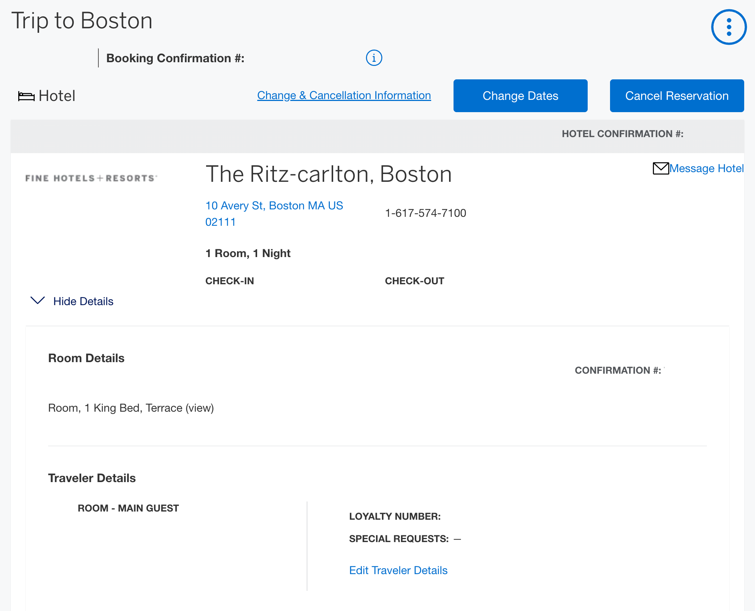Click the Room Details heading
This screenshot has width=755, height=611.
tap(86, 358)
